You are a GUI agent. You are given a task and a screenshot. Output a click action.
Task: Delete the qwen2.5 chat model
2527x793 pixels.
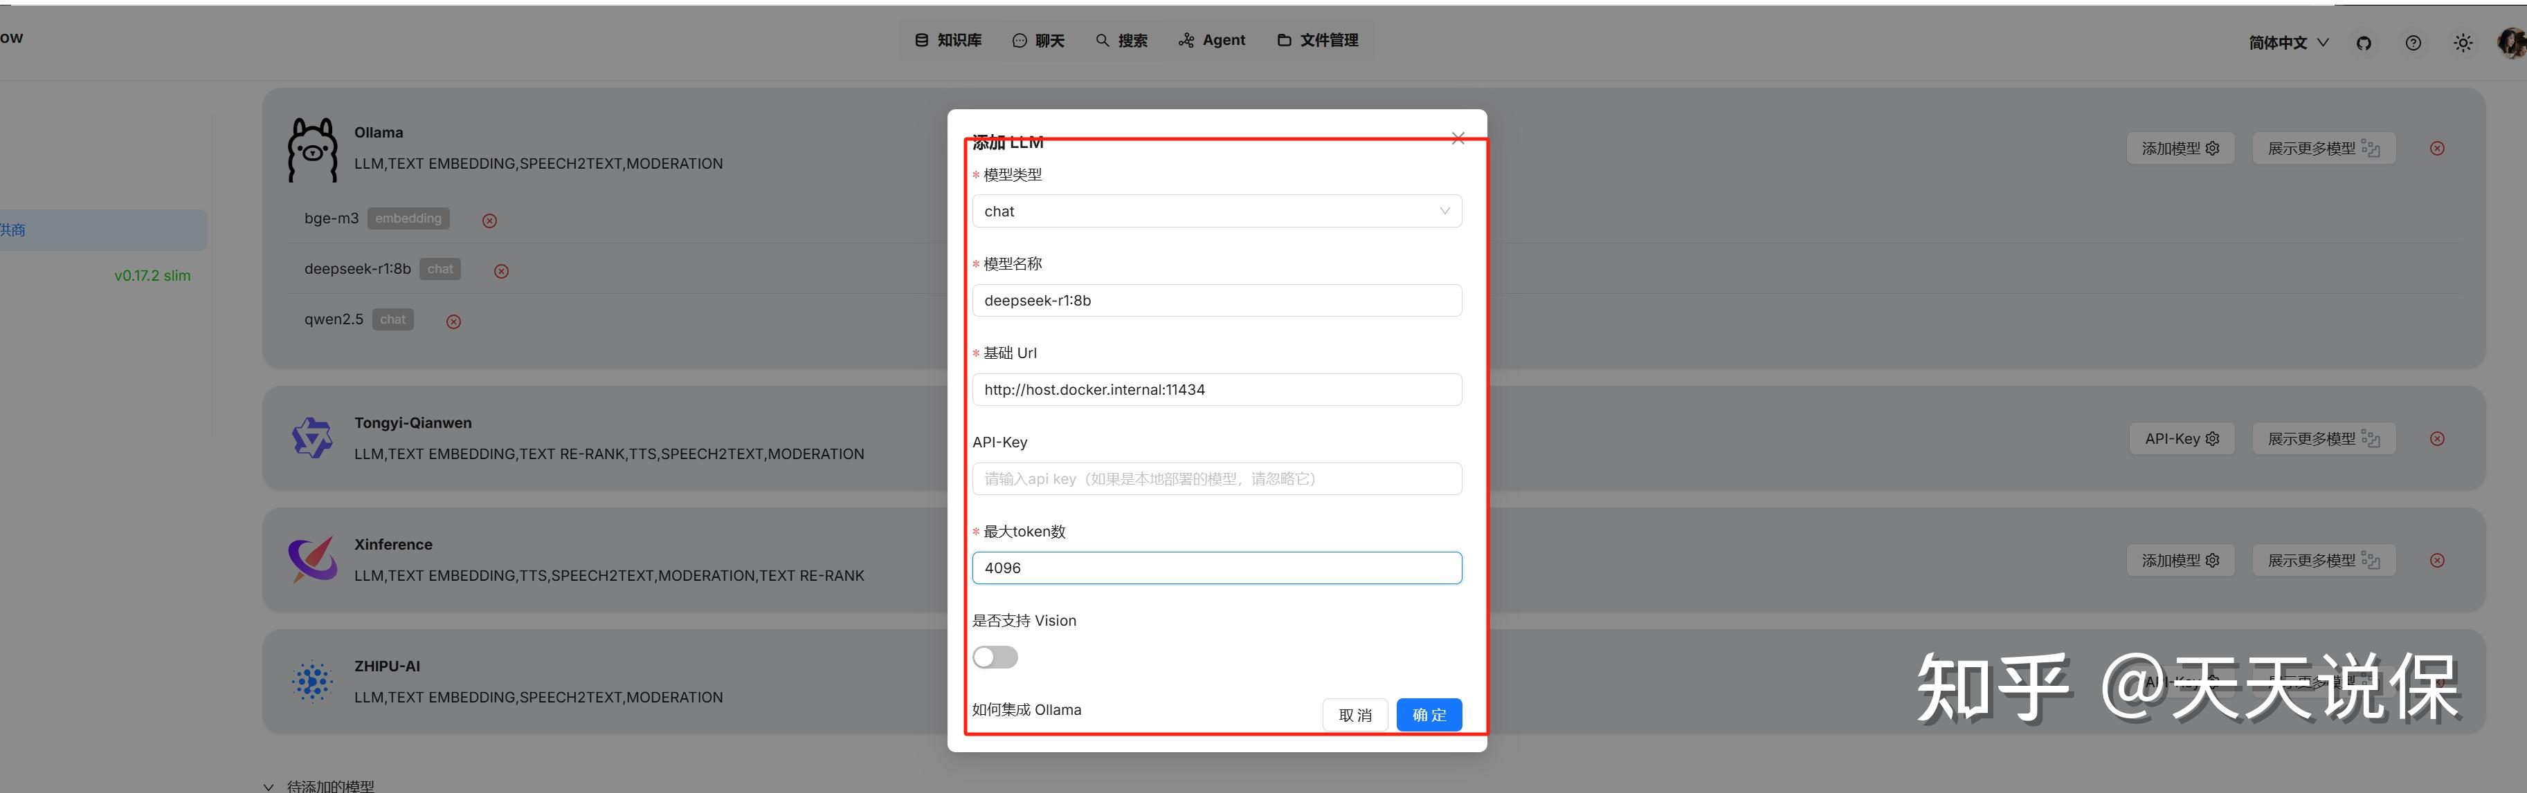[x=453, y=321]
